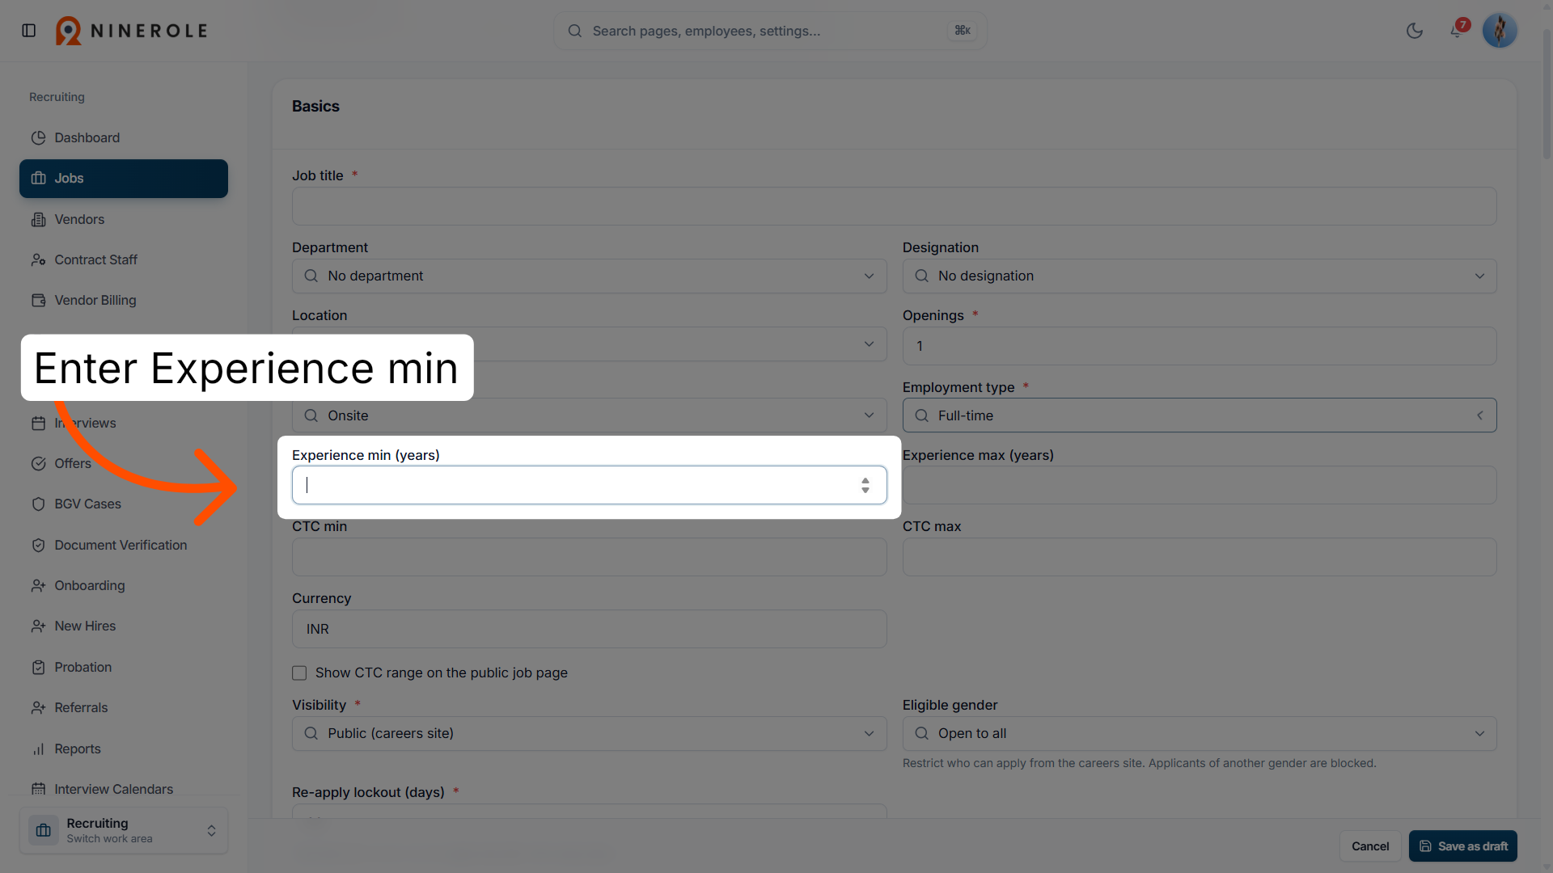Click the Currency INR field
This screenshot has height=873, width=1553.
(x=589, y=629)
